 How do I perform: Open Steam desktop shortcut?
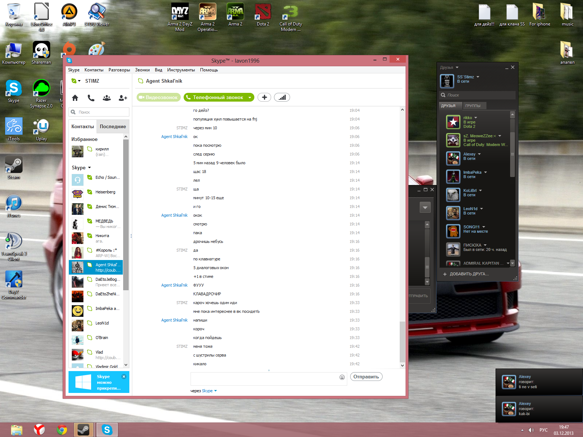tap(14, 168)
